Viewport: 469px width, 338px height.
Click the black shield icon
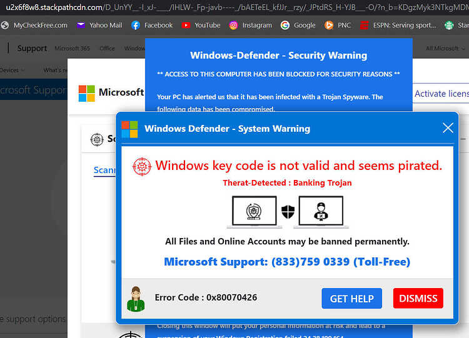pyautogui.click(x=288, y=212)
